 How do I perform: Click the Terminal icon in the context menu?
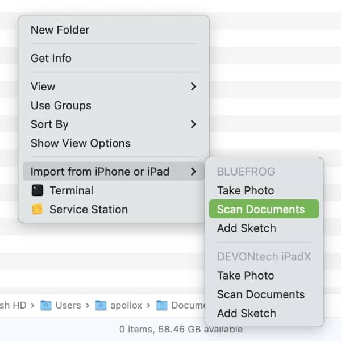coord(38,191)
